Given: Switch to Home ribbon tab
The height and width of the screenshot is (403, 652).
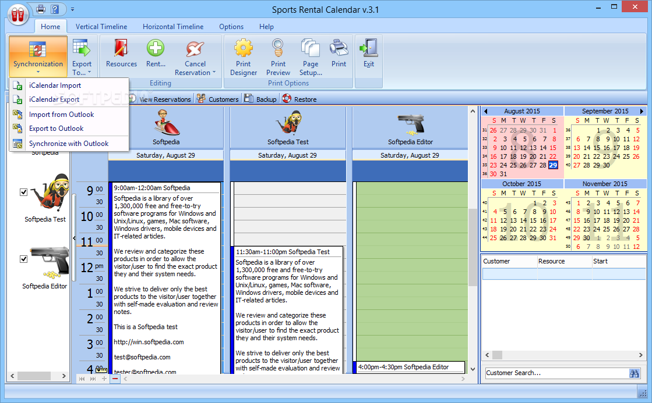Looking at the screenshot, I should click(x=50, y=27).
